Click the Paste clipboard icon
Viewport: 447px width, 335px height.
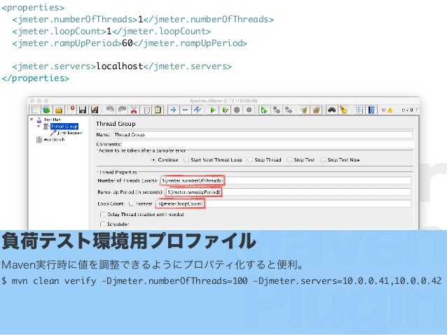tap(158, 110)
